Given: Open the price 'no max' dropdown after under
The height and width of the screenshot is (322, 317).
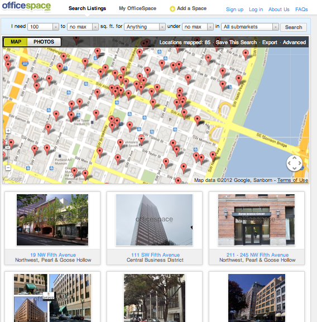Looking at the screenshot, I should point(198,27).
